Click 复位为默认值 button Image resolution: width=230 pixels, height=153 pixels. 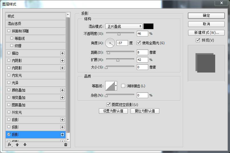point(145,111)
